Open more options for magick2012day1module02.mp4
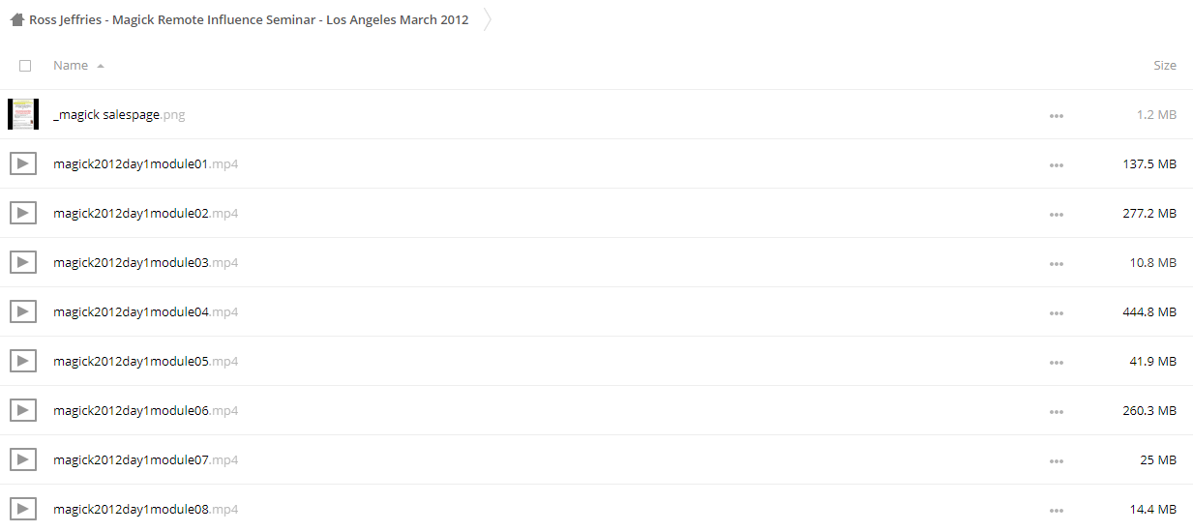The height and width of the screenshot is (532, 1193). [x=1056, y=214]
